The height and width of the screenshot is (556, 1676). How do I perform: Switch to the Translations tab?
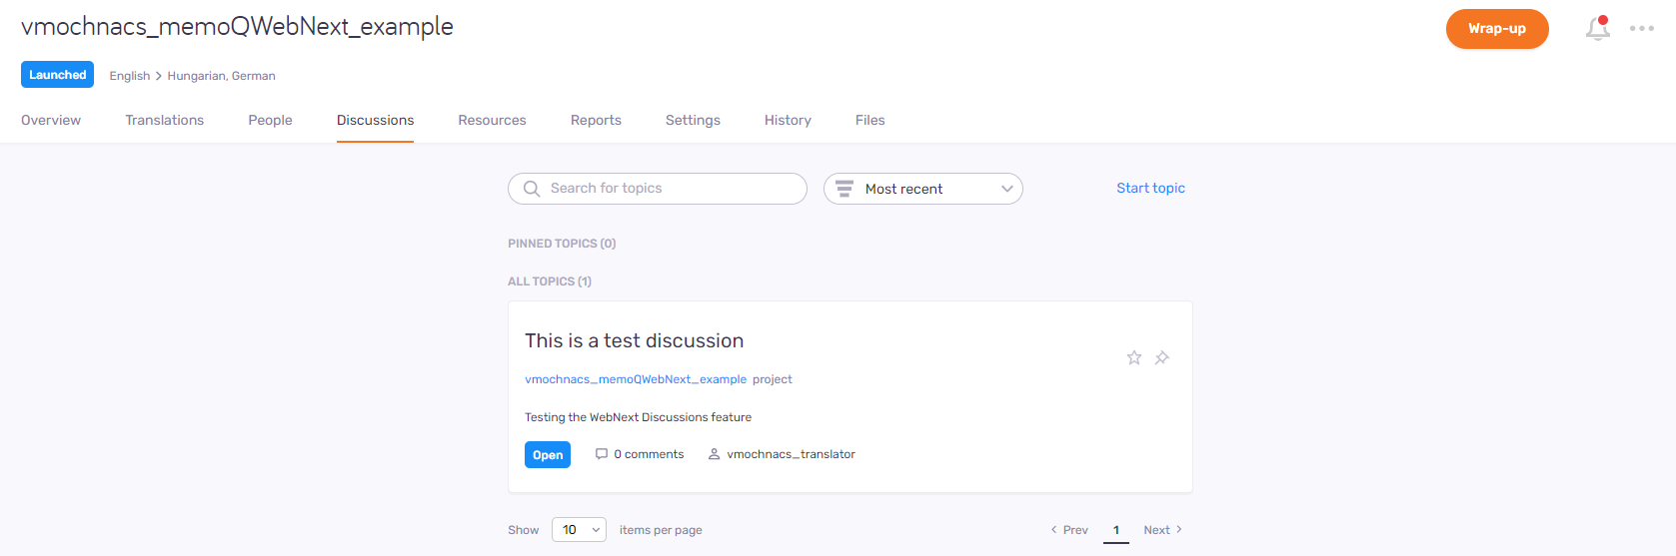165,120
